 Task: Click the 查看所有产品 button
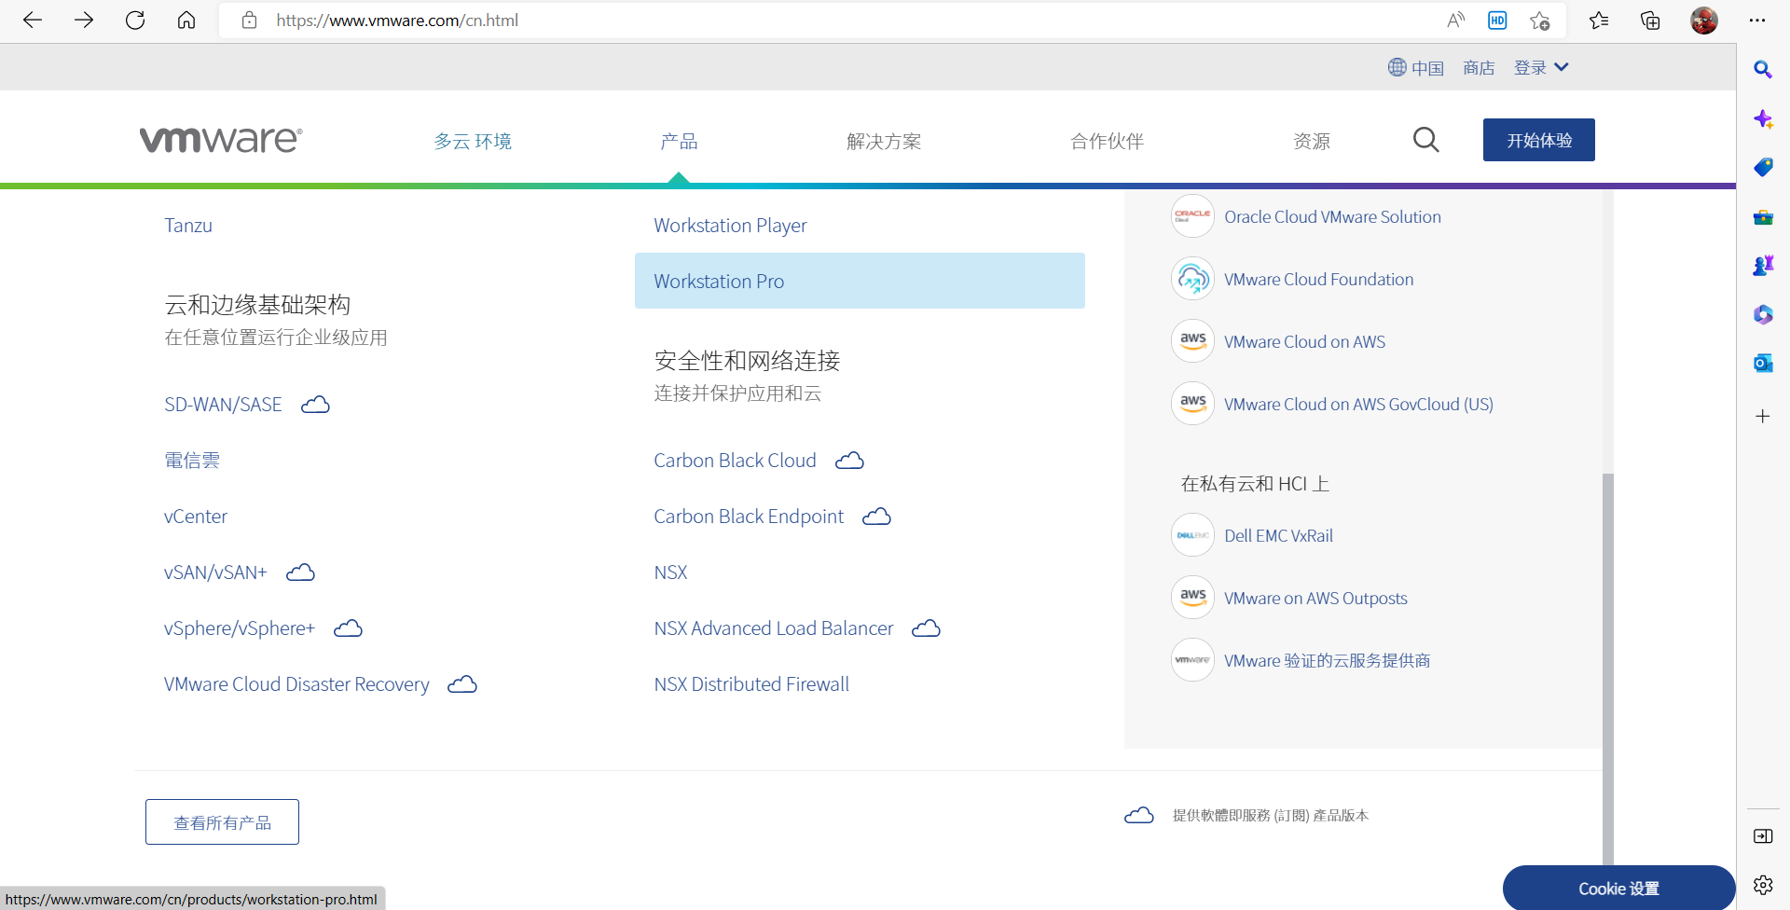coord(222,821)
